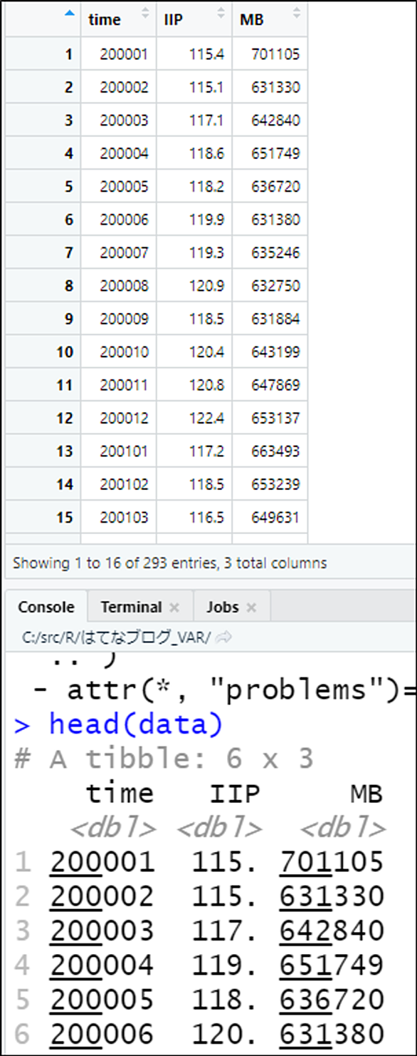The width and height of the screenshot is (417, 1056).
Task: Open the working directory via the arrow icon
Action: (223, 637)
